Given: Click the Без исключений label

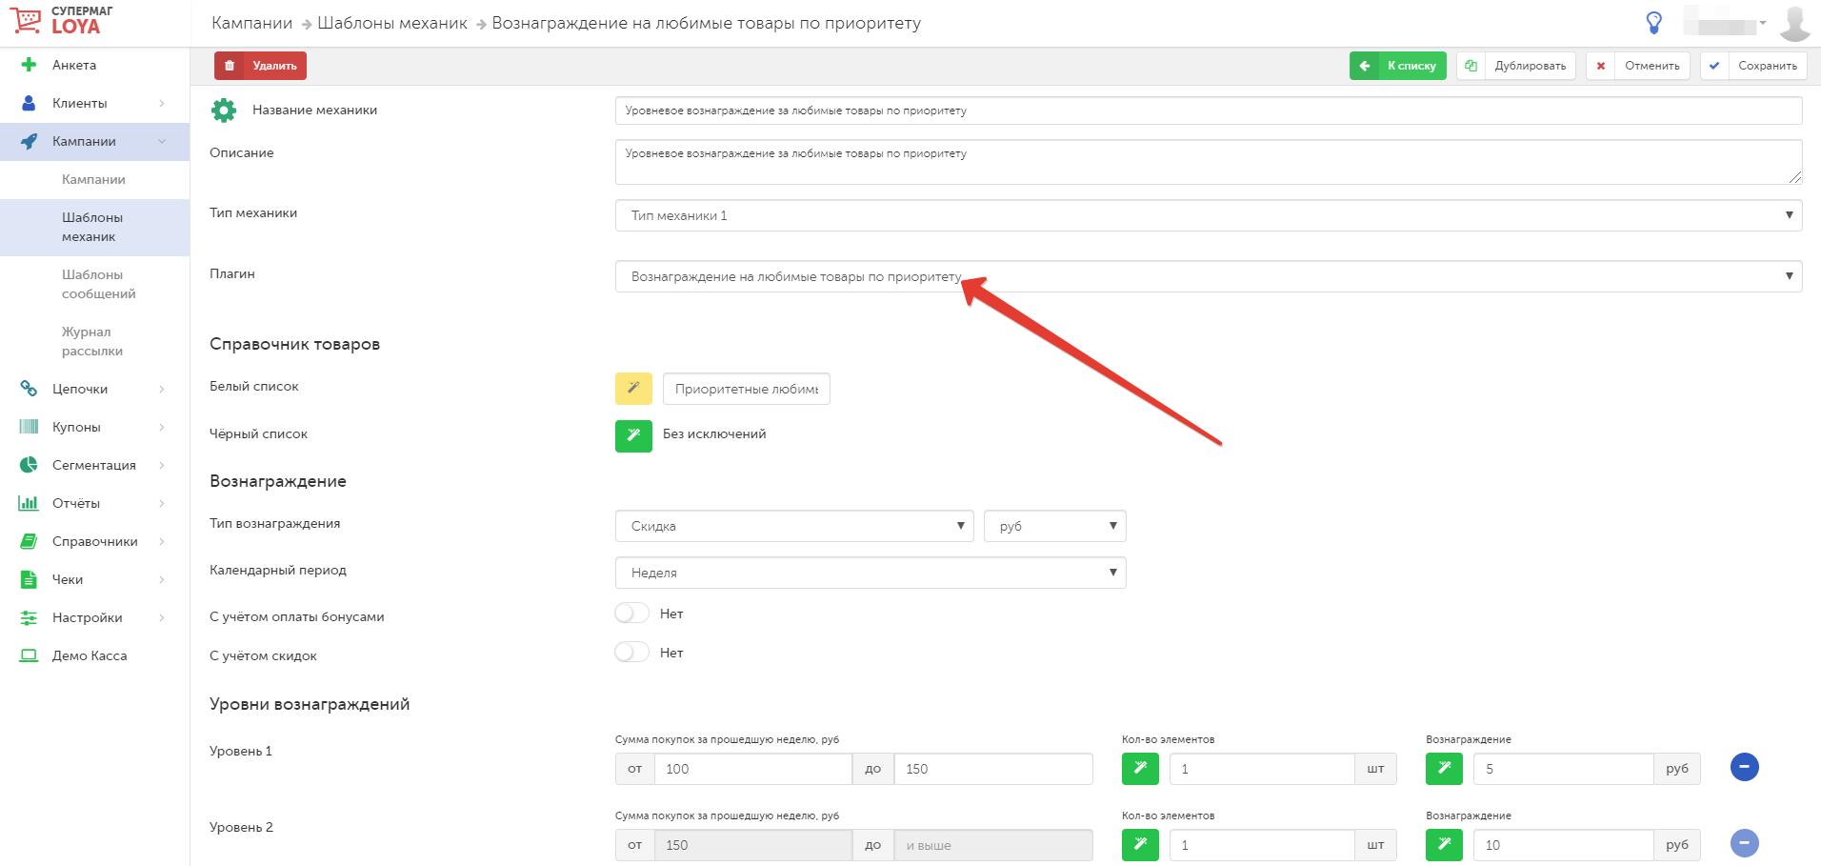Looking at the screenshot, I should coord(714,434).
